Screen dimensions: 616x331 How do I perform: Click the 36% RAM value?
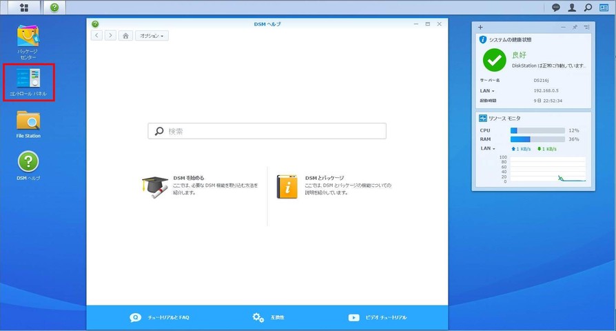573,139
